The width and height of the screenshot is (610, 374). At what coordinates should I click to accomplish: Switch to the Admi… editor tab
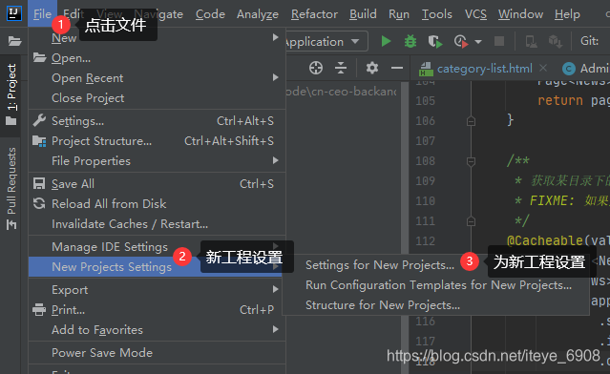pyautogui.click(x=585, y=69)
